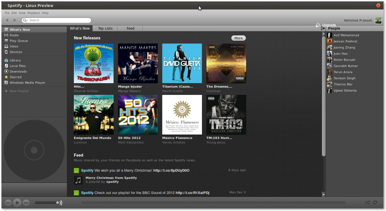Open Downloads in the sidebar
This screenshot has width=386, height=211.
(x=34, y=72)
